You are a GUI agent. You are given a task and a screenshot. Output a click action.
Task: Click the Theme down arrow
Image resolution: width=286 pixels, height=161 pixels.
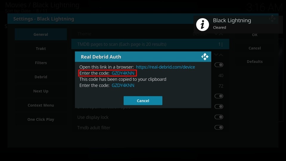(216, 34)
